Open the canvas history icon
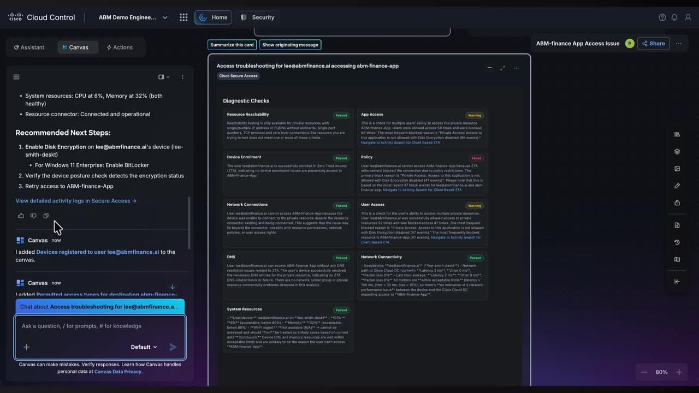 (677, 242)
